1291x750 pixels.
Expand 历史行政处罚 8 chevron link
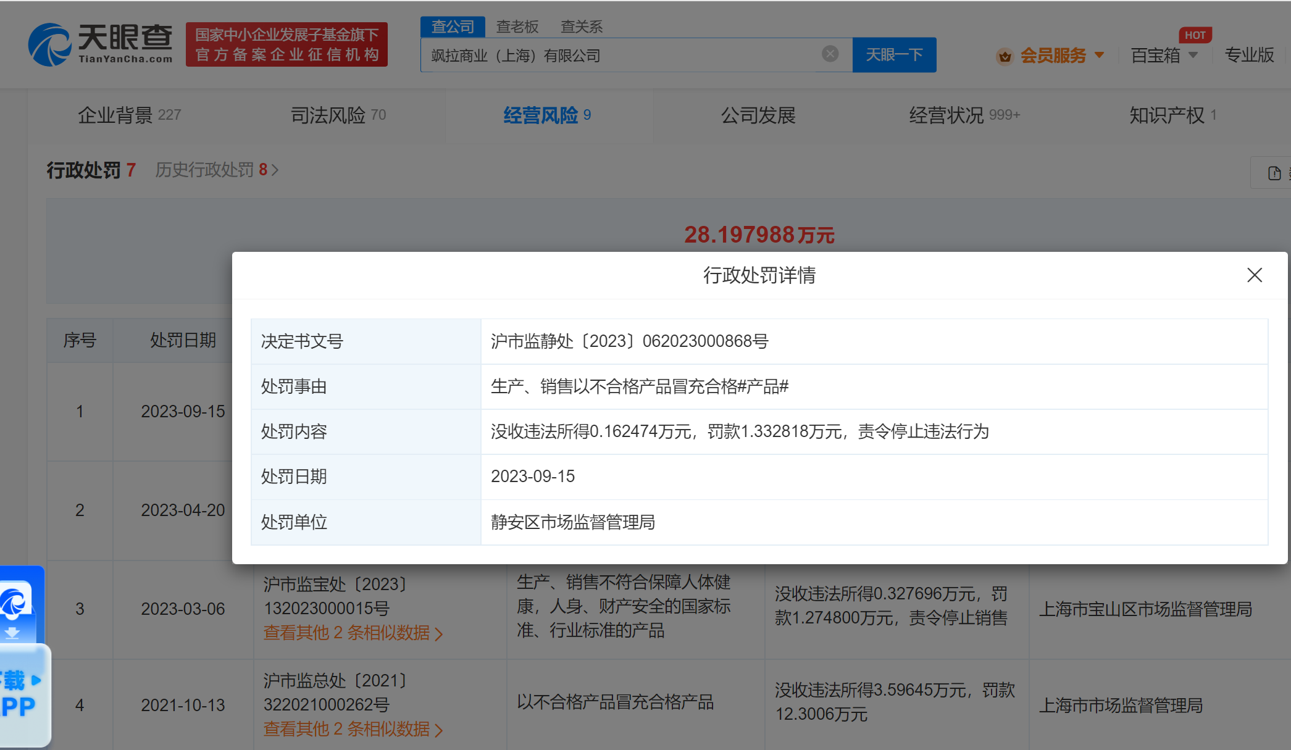pyautogui.click(x=217, y=170)
